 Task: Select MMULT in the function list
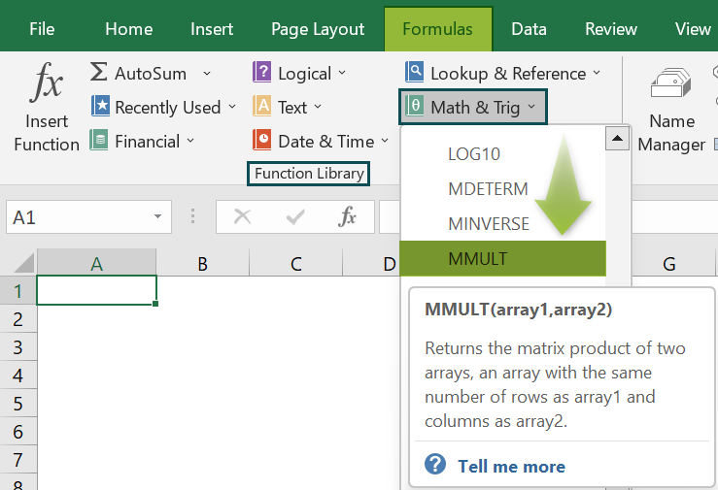pos(502,259)
